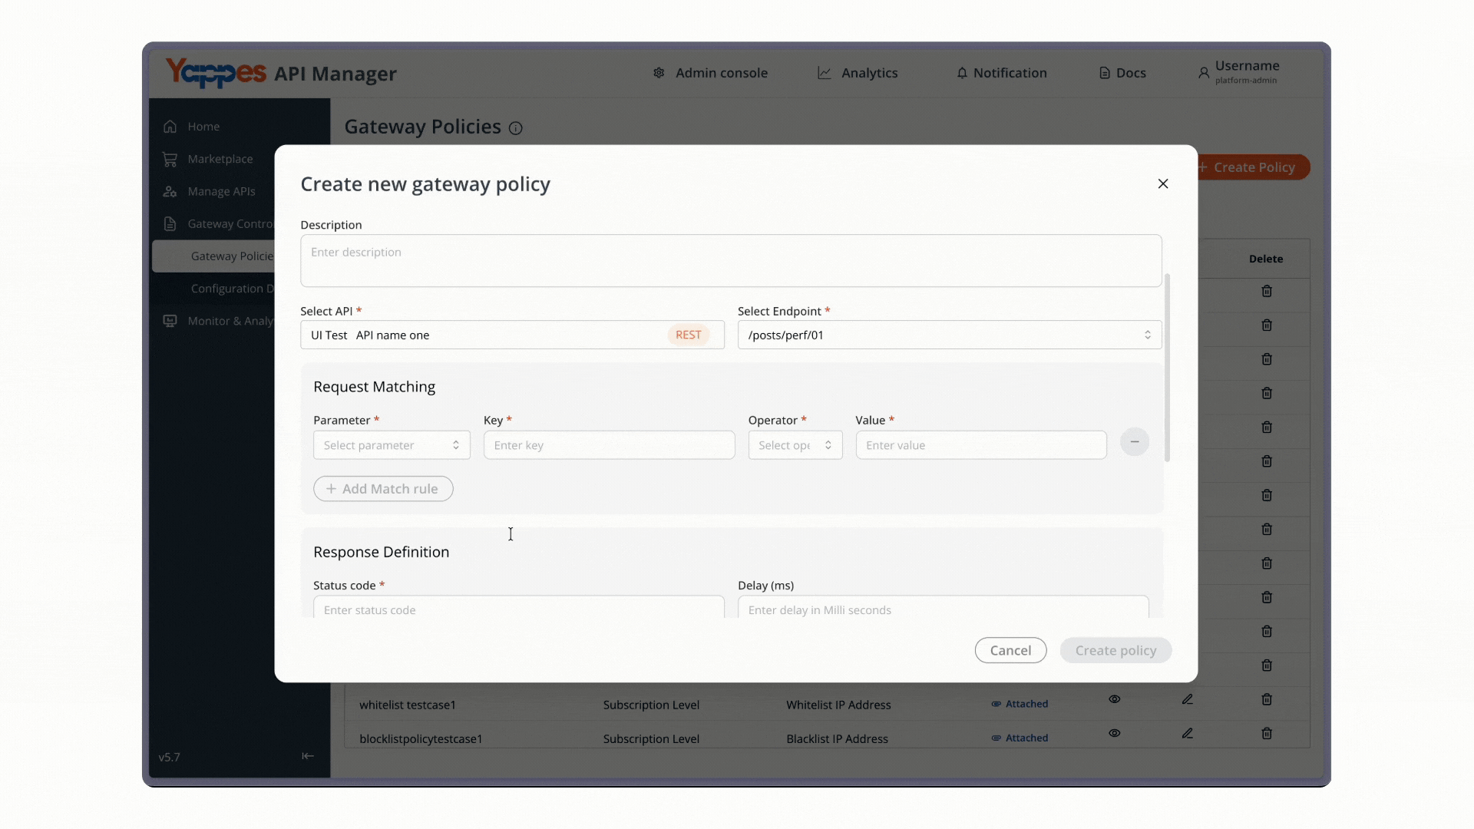Image resolution: width=1474 pixels, height=829 pixels.
Task: Open Analytics from top navigation
Action: click(858, 73)
